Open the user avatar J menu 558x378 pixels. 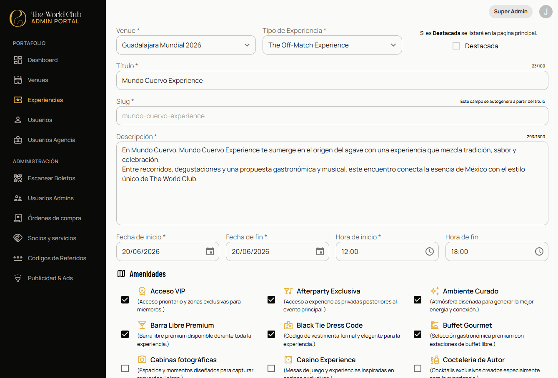click(x=545, y=12)
